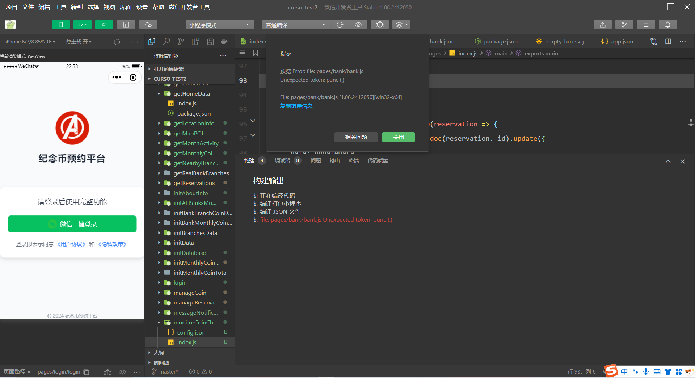
Task: Click the split editor icon
Action: pyautogui.click(x=668, y=41)
